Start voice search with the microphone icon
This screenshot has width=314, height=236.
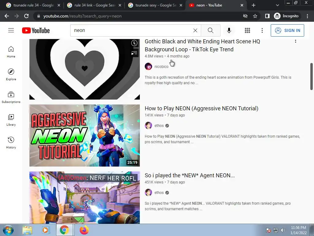(229, 30)
